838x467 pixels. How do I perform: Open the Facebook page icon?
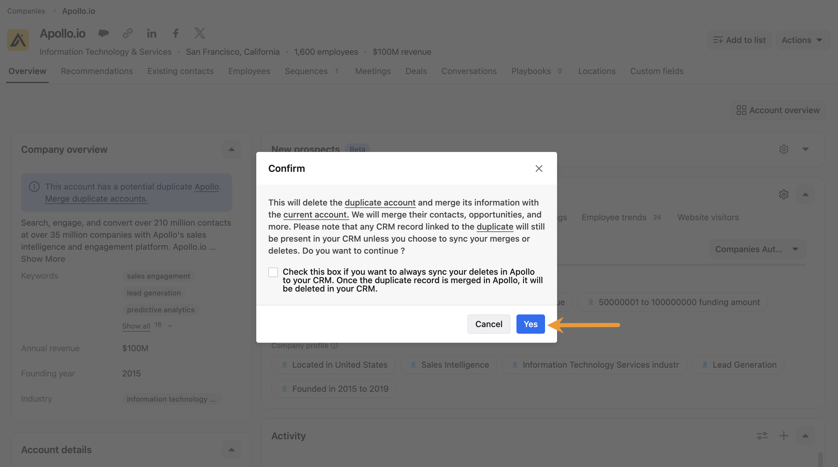pyautogui.click(x=176, y=33)
